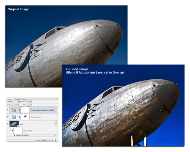Close the Layers tab x
Screen dimensions: 190x152
pyautogui.click(x=13, y=99)
